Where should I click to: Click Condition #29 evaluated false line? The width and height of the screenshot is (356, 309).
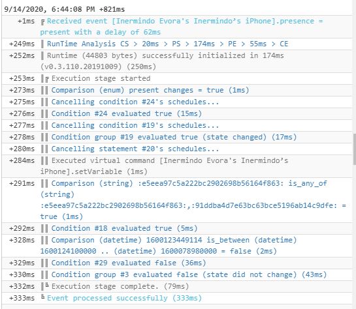129,263
